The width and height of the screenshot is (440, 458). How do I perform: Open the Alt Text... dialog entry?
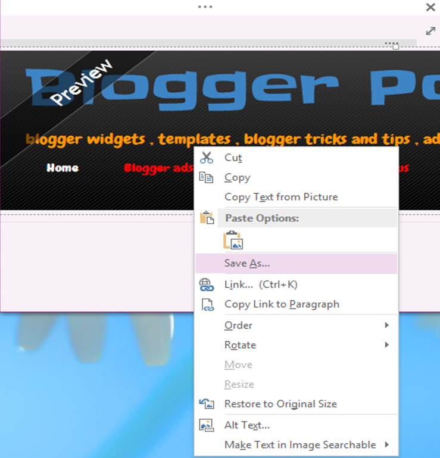(x=297, y=425)
